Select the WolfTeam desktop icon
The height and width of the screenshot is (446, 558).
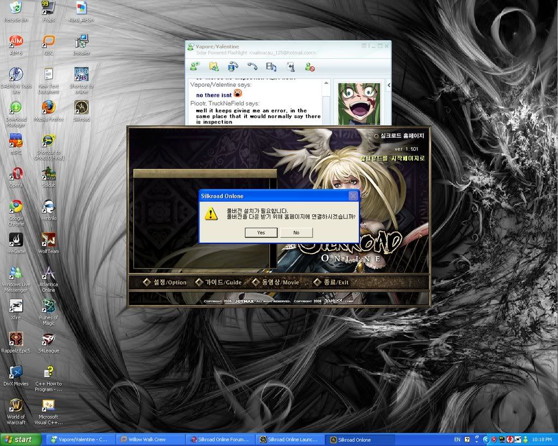click(x=48, y=243)
